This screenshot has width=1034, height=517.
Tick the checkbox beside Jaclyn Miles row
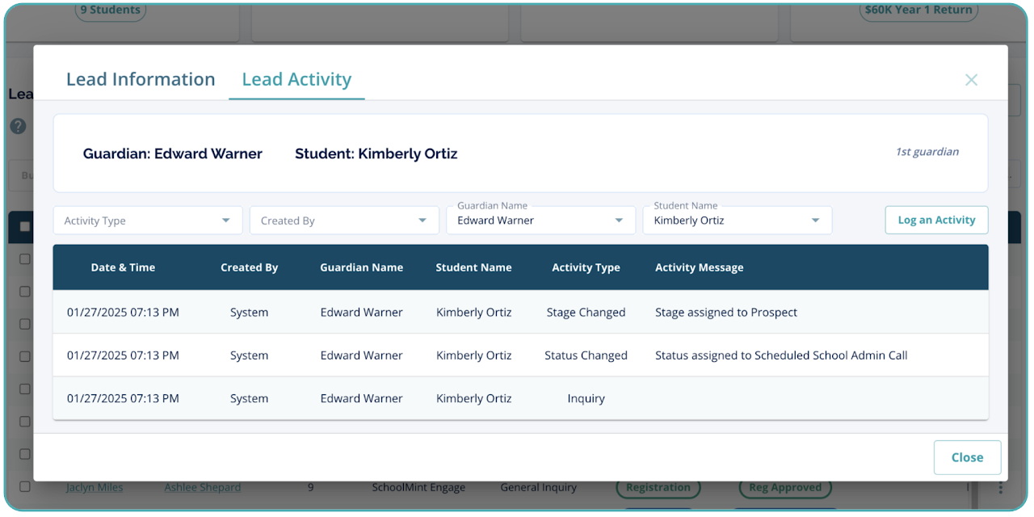pos(25,486)
